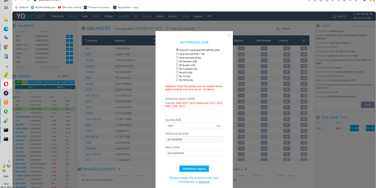
Task: Click the Withdrawal address input field
Action: tap(194, 112)
